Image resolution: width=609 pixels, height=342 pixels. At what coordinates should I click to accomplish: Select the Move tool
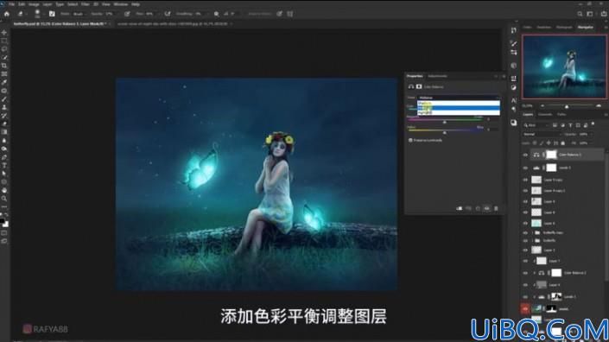click(4, 33)
